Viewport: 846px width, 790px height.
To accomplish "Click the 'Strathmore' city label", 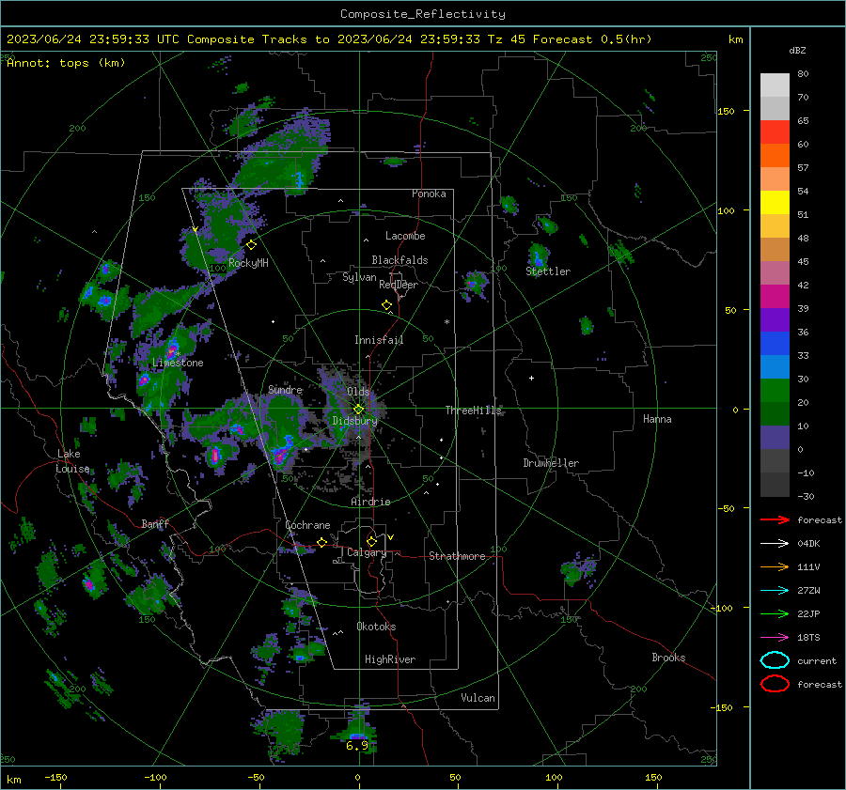I will pyautogui.click(x=457, y=556).
